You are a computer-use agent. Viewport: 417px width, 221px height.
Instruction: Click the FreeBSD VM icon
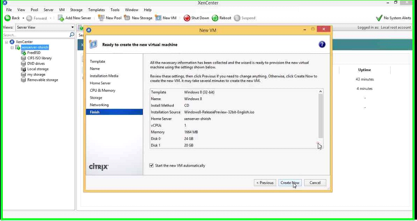tap(23, 53)
